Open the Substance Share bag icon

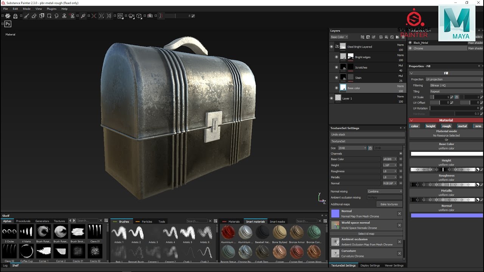[16, 16]
